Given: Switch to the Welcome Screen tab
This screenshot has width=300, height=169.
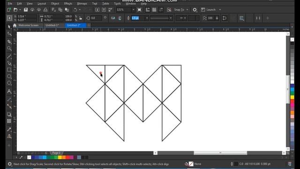Looking at the screenshot, I should (x=28, y=25).
